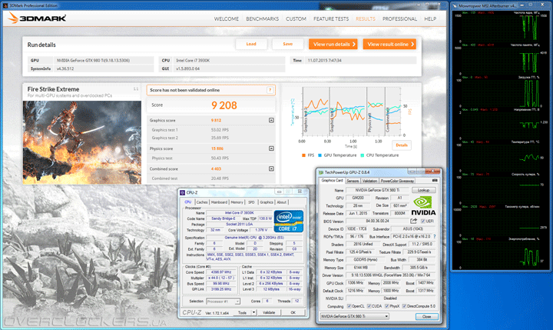Toggle the DirectCompute 5.0 checkbox
Viewport: 553px width, 330px height.
click(404, 306)
